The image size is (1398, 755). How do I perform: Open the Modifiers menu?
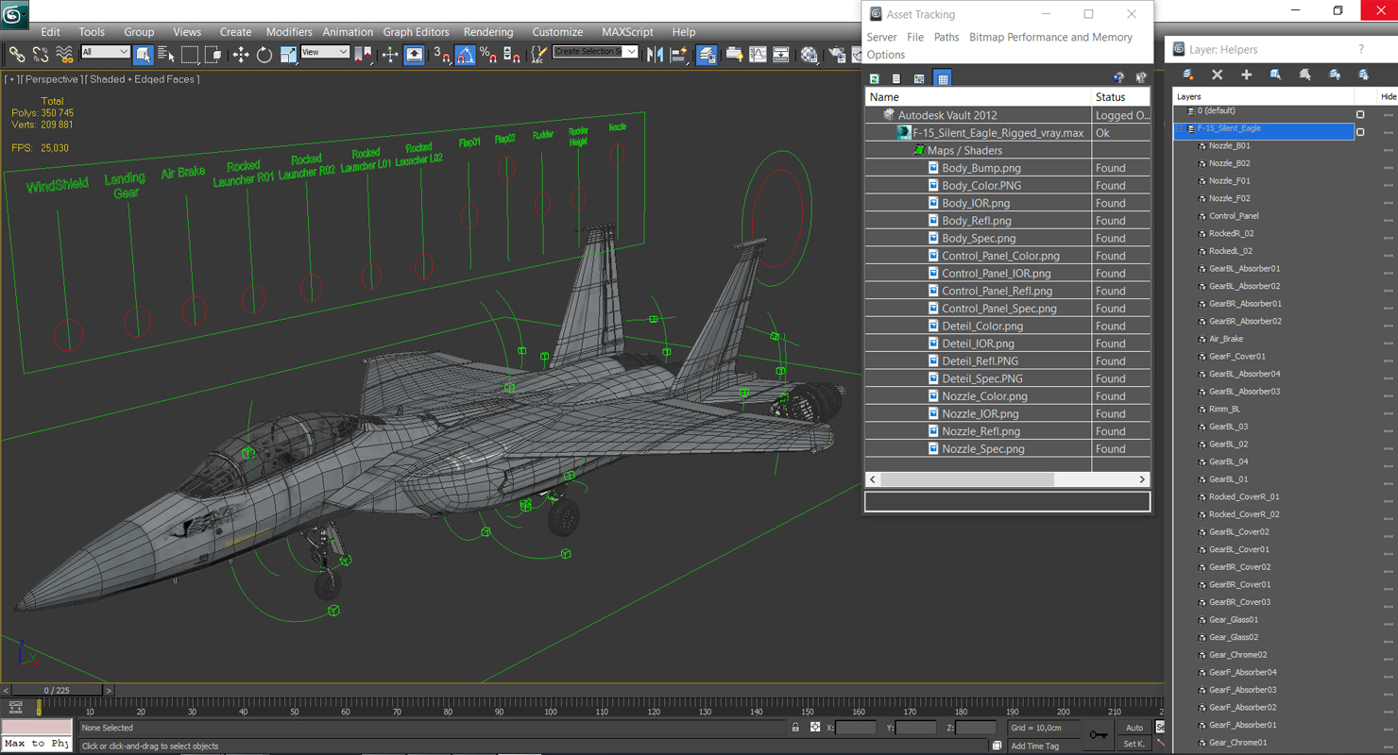coord(289,32)
